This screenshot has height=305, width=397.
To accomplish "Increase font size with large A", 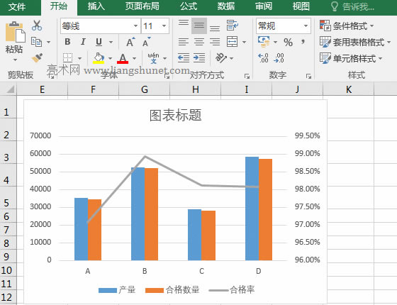I will point(130,42).
